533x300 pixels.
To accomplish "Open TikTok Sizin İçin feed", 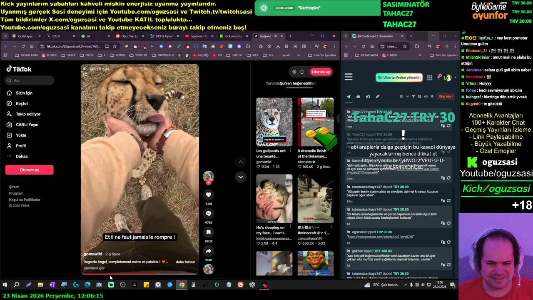I will (20, 93).
